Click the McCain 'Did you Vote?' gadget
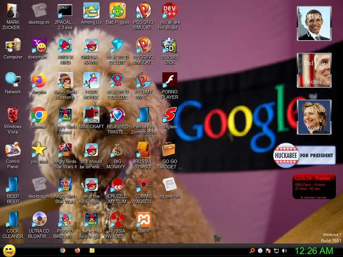The width and height of the screenshot is (343, 257). point(314,70)
